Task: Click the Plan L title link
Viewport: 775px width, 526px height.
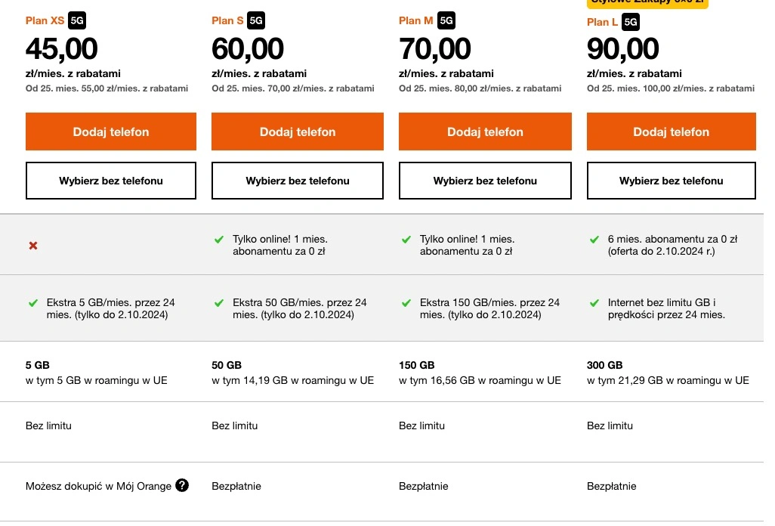Action: click(602, 22)
